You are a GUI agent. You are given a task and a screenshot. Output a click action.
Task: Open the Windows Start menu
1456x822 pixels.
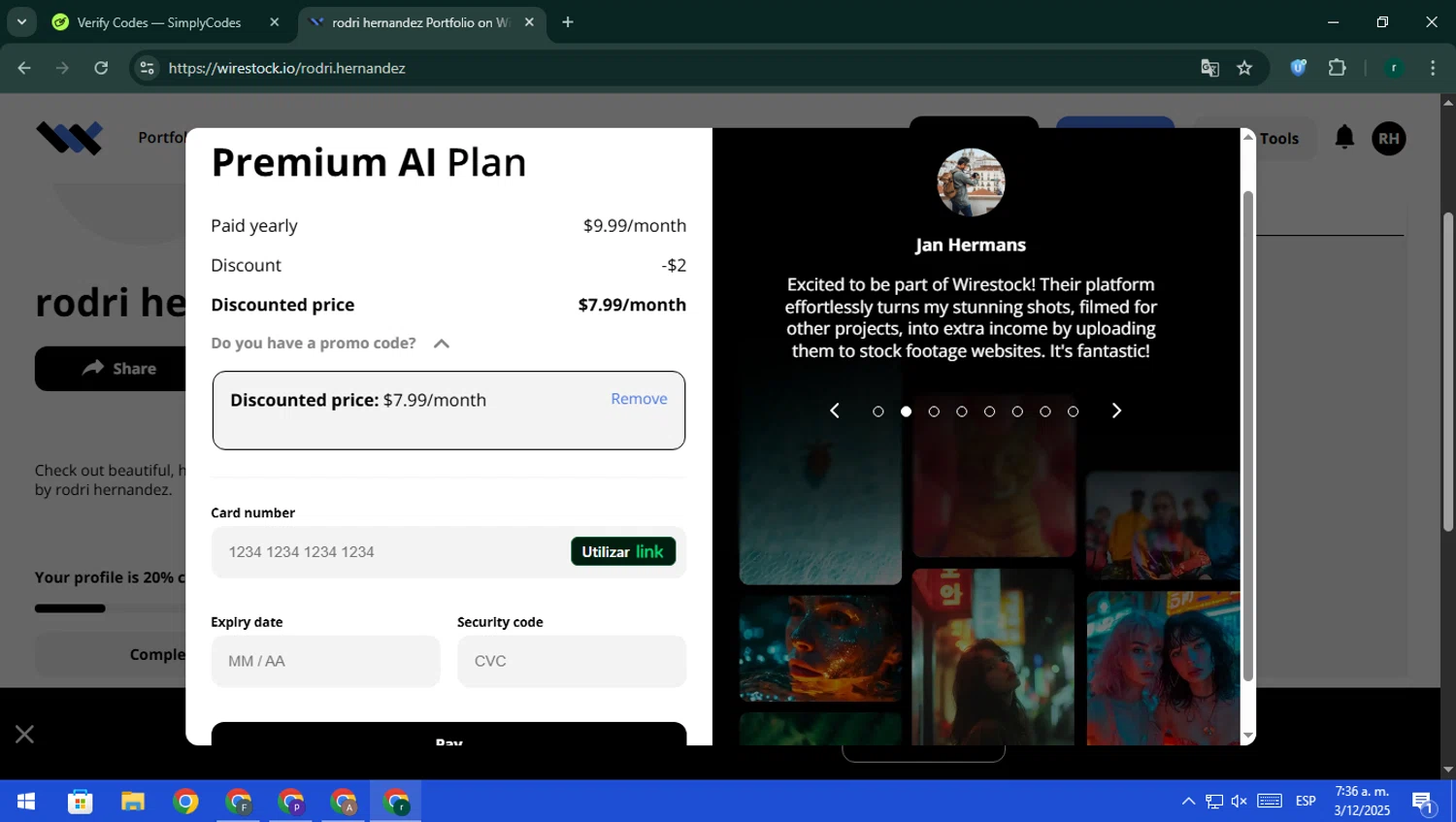pos(26,802)
